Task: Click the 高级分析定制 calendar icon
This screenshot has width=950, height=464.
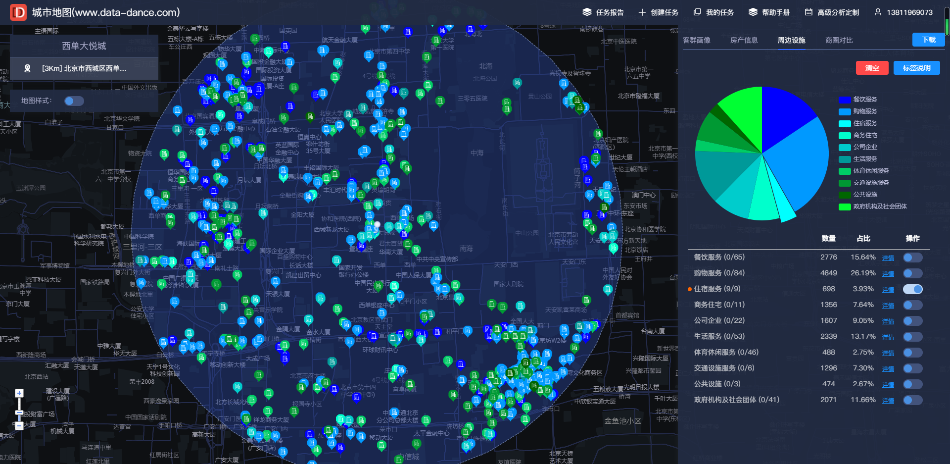Action: click(x=808, y=12)
